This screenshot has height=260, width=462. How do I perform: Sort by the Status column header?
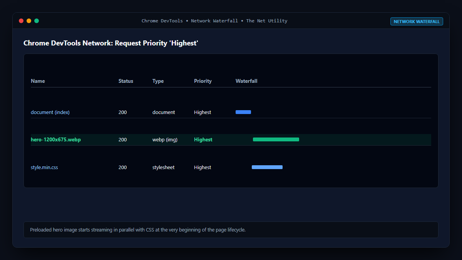click(x=126, y=81)
